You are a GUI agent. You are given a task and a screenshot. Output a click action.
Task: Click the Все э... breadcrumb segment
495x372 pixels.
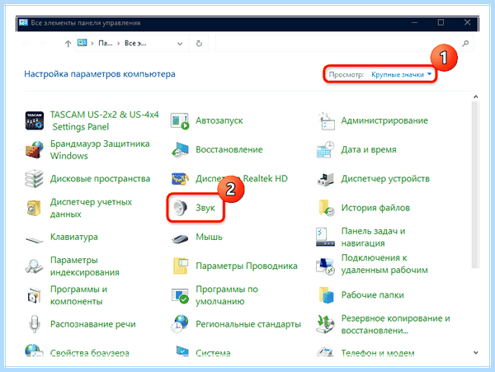pos(135,43)
